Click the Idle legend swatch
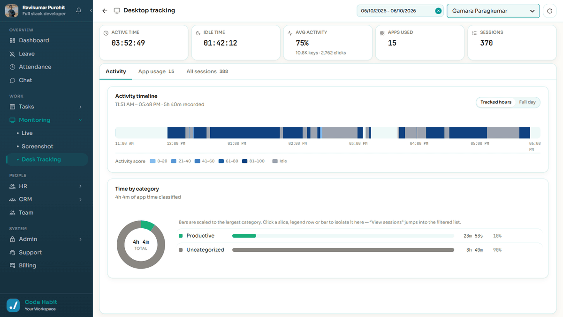Viewport: 563px width, 317px height. 275,162
